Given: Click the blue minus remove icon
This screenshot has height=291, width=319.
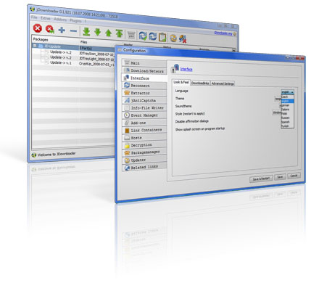Looking at the screenshot, I should (x=73, y=31).
